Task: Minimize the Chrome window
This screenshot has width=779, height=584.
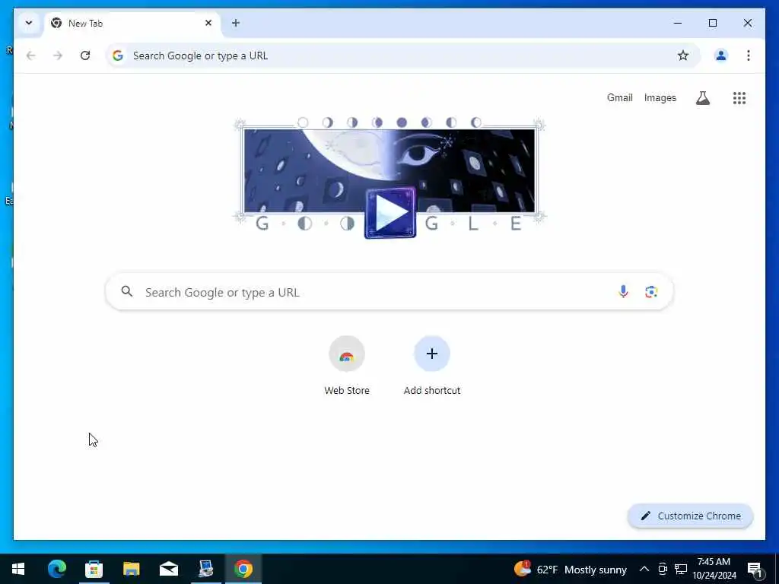Action: point(678,23)
